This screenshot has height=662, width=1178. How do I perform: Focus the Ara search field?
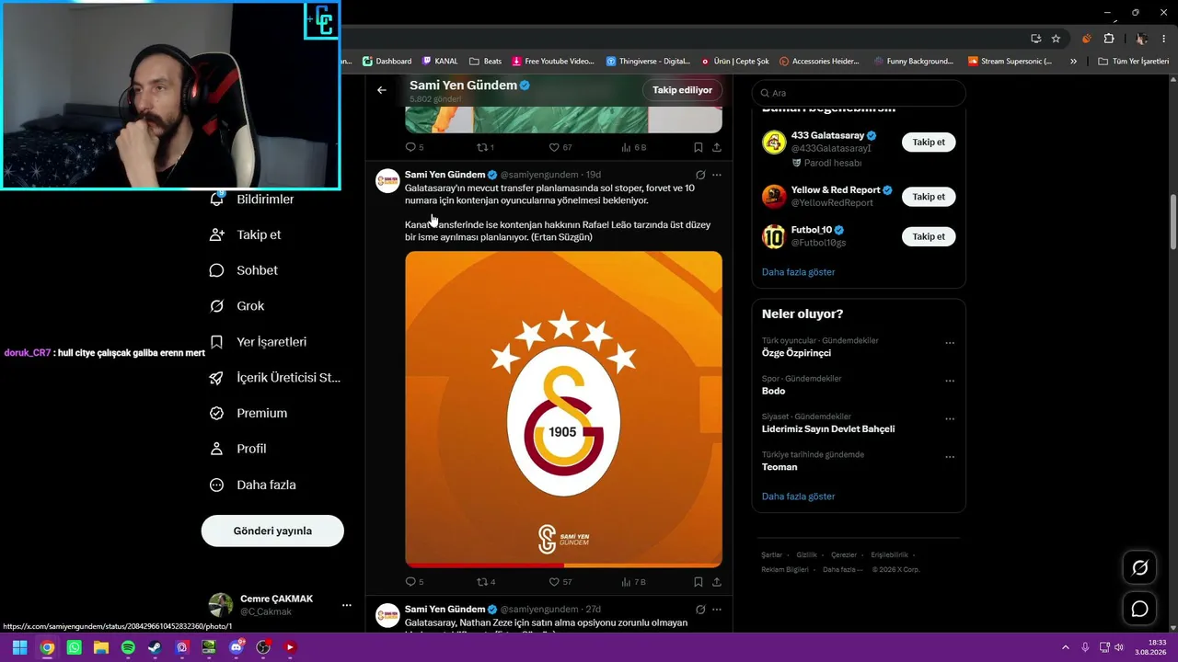(x=859, y=93)
